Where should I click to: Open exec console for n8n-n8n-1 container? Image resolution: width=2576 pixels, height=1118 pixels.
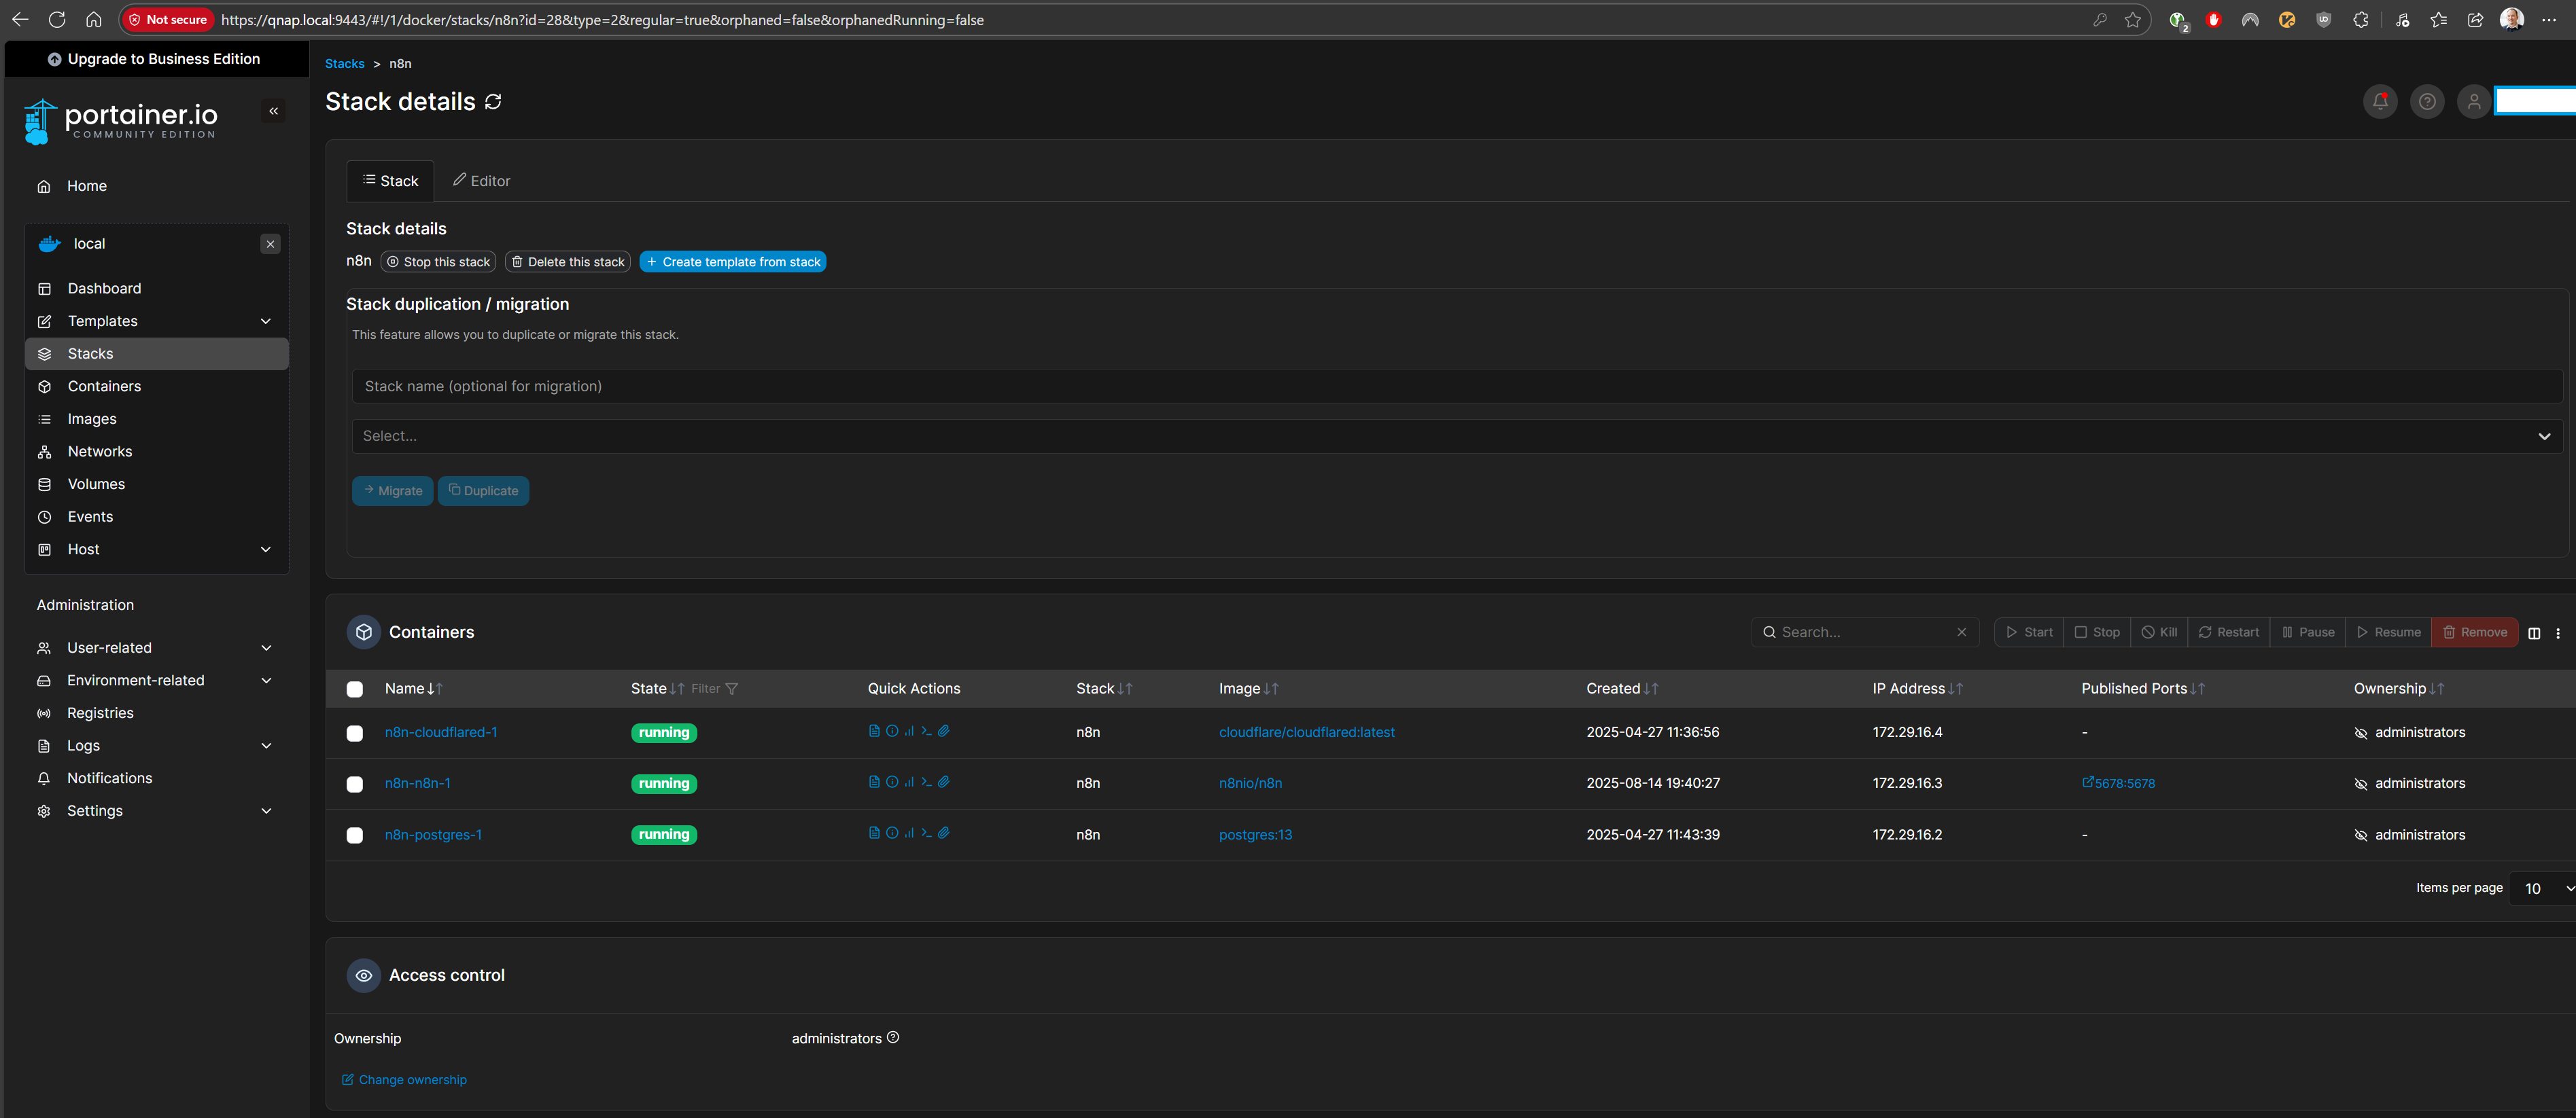(927, 782)
